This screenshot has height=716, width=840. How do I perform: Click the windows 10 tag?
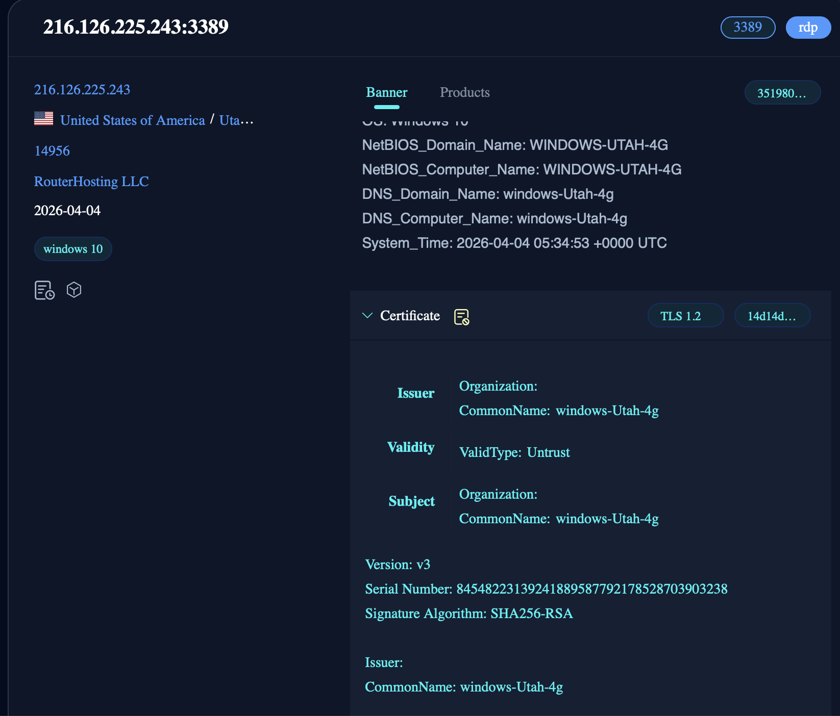[x=73, y=249]
